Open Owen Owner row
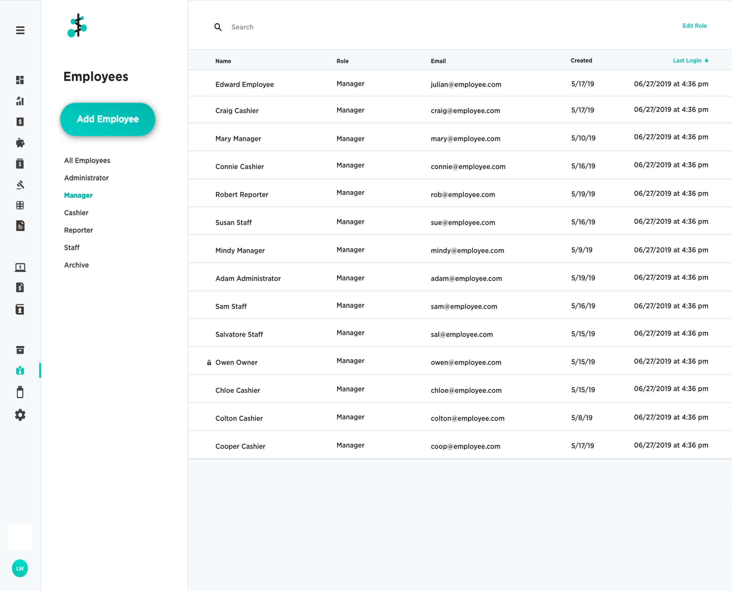This screenshot has width=732, height=591. click(x=460, y=361)
